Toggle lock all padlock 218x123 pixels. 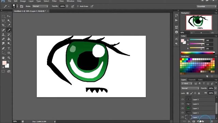click(199, 93)
